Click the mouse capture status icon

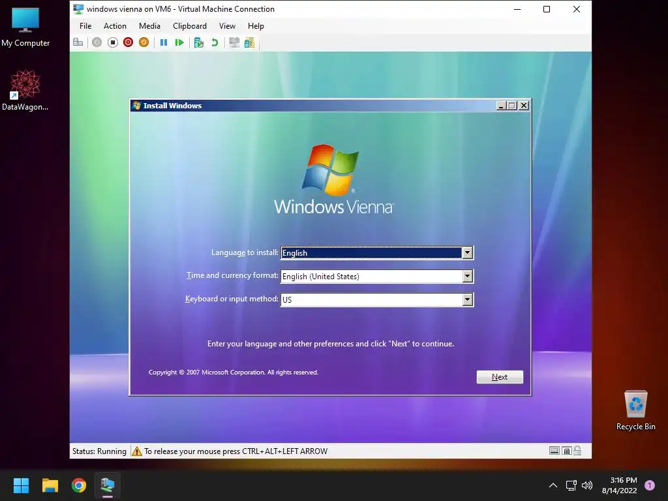click(567, 451)
